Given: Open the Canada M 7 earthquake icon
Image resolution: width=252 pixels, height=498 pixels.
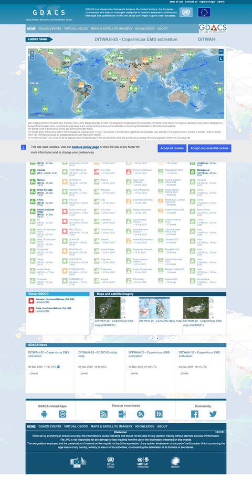Looking at the screenshot, I should (33, 172).
